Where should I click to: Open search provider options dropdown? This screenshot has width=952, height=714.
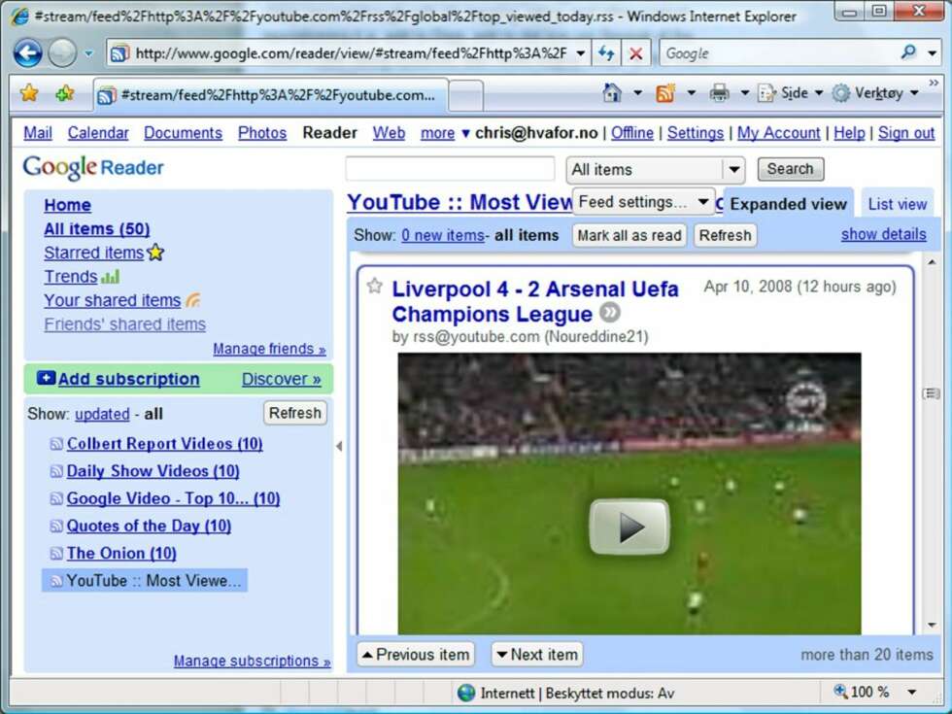933,53
